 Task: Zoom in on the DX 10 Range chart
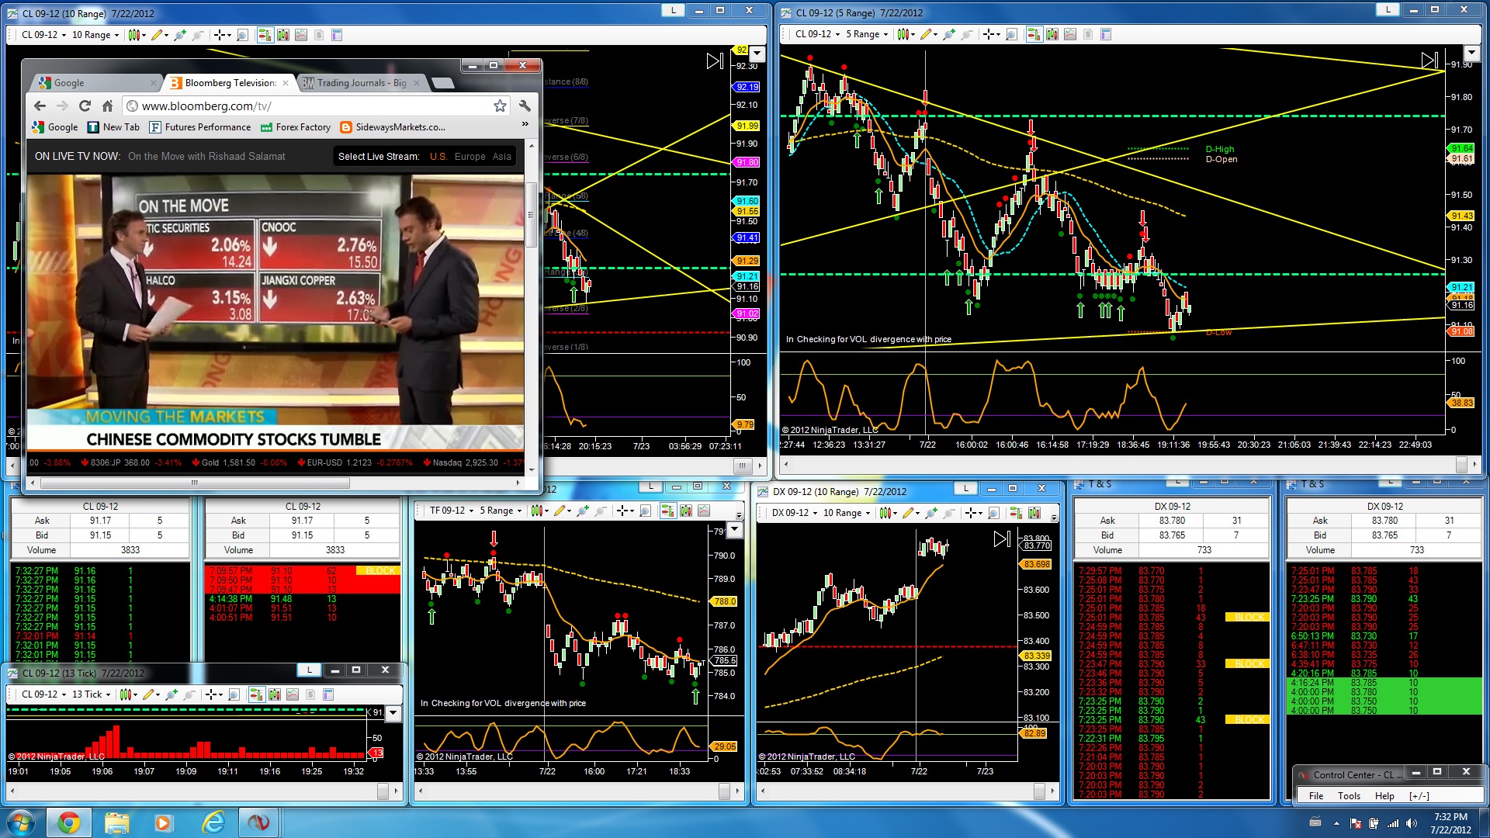click(x=930, y=513)
